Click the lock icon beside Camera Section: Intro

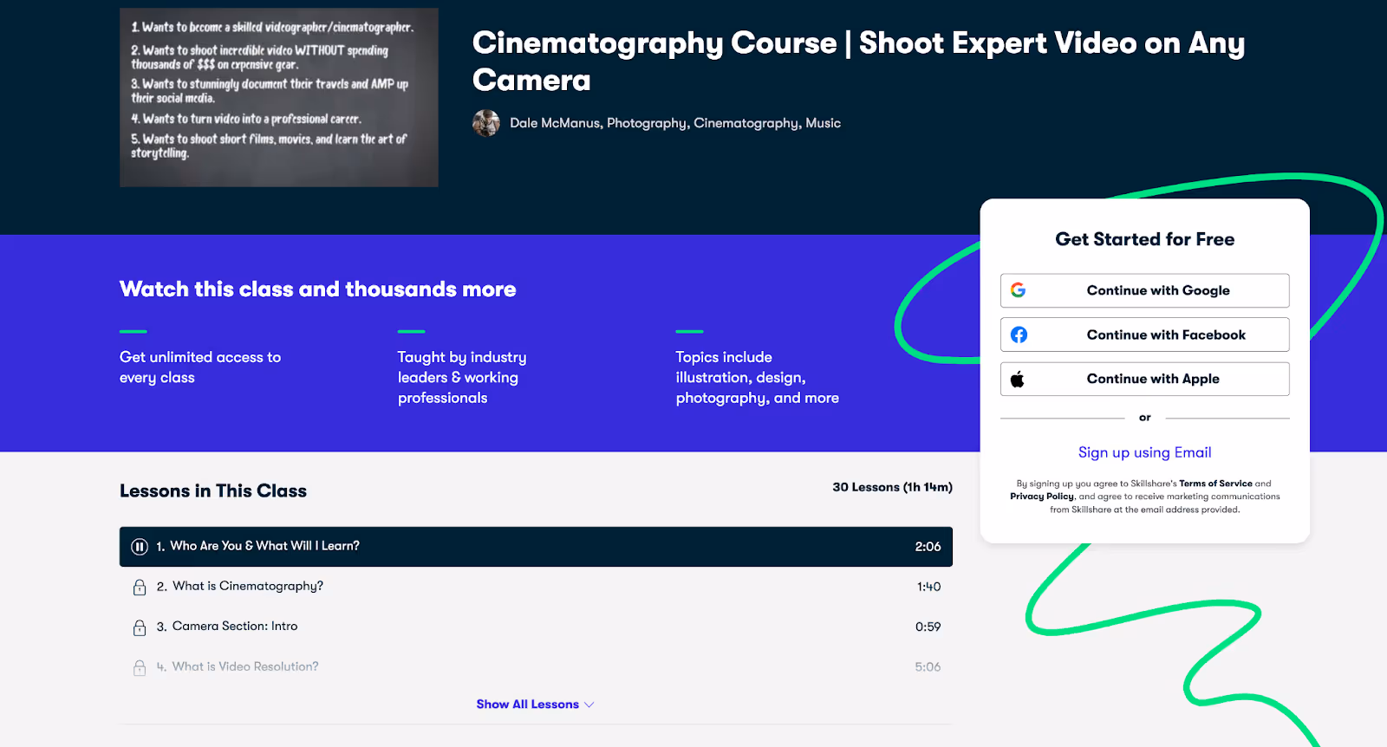pyautogui.click(x=140, y=627)
